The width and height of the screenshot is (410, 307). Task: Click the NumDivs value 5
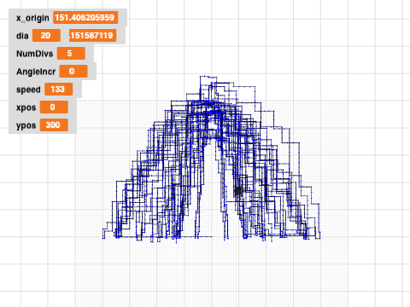(71, 54)
